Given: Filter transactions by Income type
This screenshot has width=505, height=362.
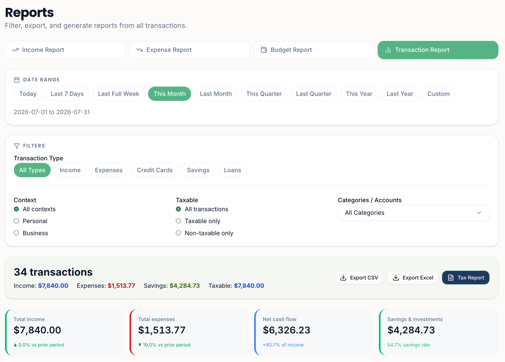Looking at the screenshot, I should [x=70, y=170].
